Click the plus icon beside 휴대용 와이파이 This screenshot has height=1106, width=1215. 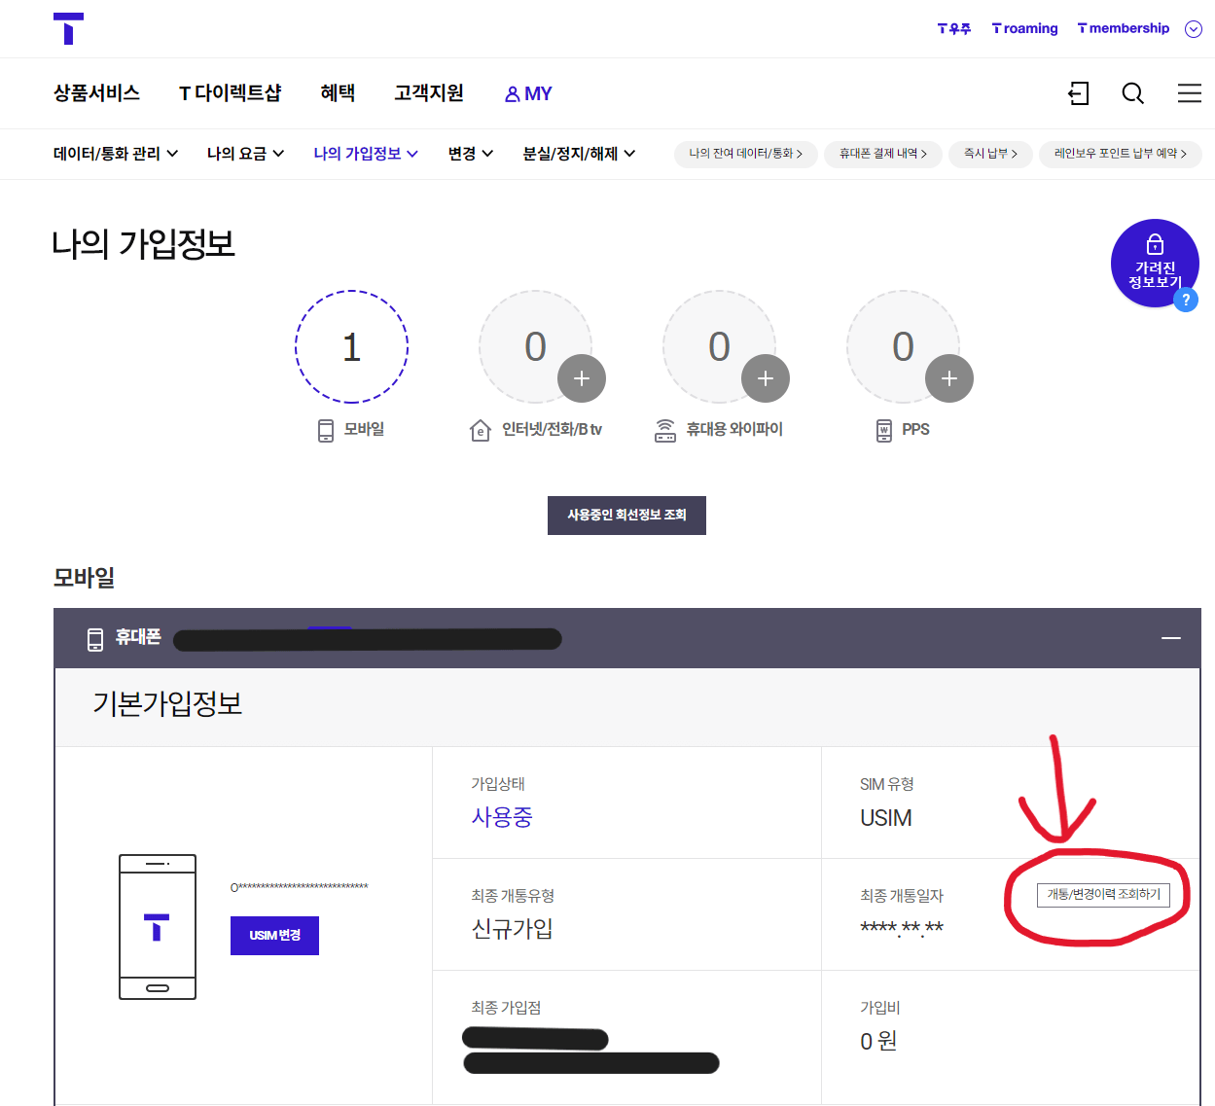[x=766, y=378]
